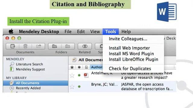Image resolution: width=193 pixels, height=108 pixels.
Task: Open the Apple menu icon
Action: tap(11, 31)
